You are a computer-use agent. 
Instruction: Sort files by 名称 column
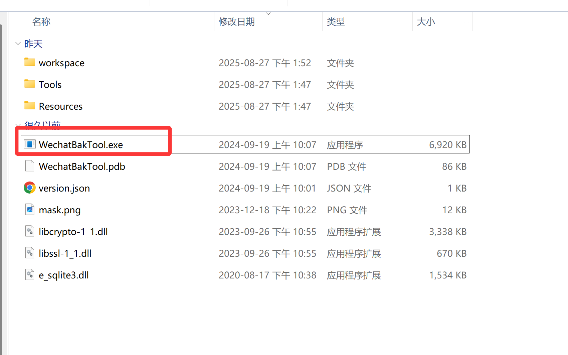(41, 22)
